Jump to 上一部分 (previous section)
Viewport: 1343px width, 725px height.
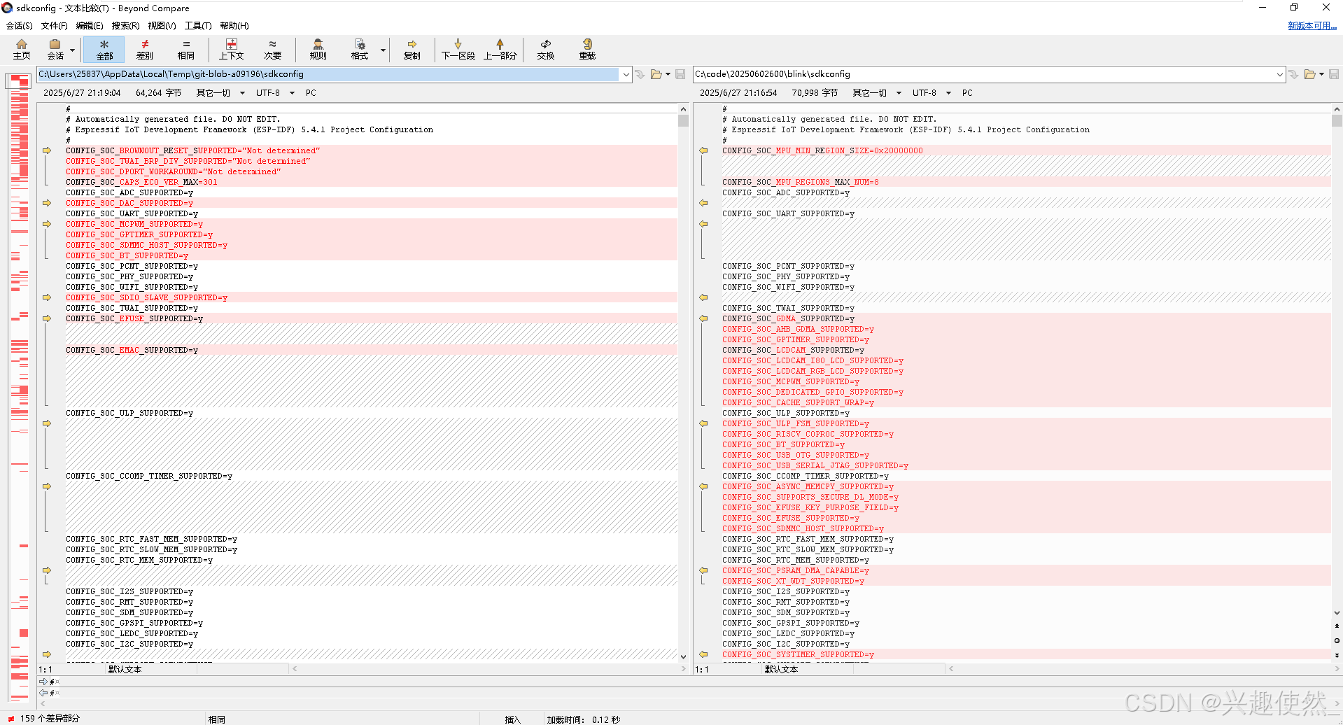[500, 50]
